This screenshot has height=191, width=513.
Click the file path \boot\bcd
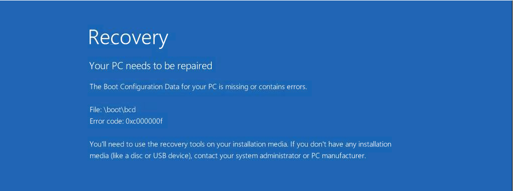pos(120,110)
